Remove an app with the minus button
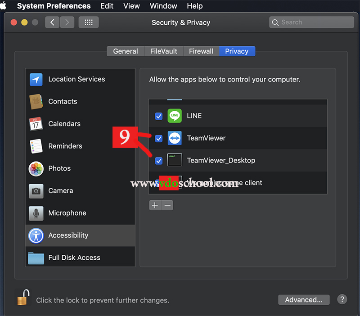 (167, 205)
